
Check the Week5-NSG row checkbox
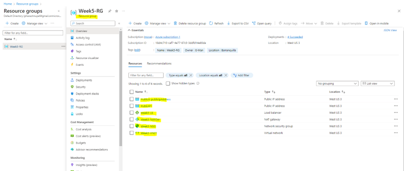(132, 126)
